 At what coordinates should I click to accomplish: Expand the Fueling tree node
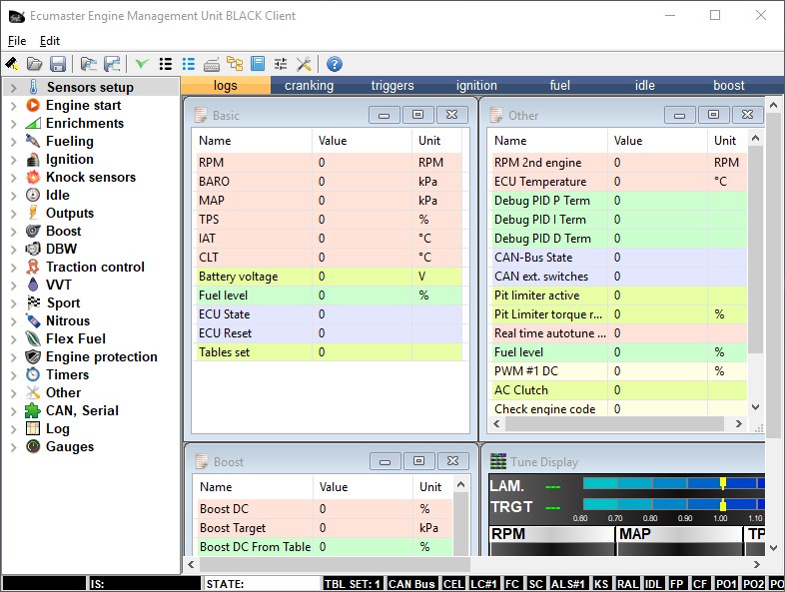14,142
